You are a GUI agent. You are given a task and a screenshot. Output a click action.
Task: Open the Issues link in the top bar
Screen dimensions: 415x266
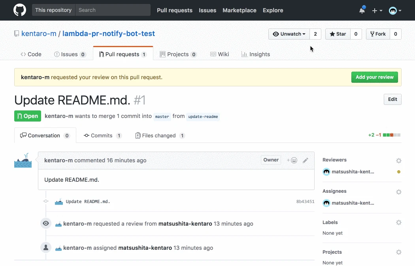[x=207, y=10]
